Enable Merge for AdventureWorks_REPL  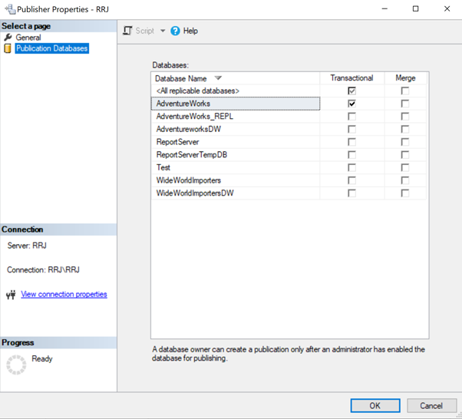tap(405, 117)
